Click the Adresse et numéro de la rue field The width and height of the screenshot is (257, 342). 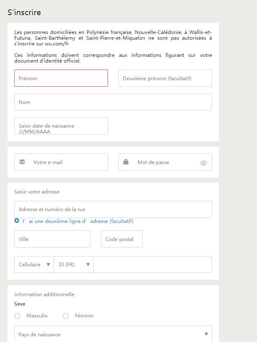click(113, 209)
